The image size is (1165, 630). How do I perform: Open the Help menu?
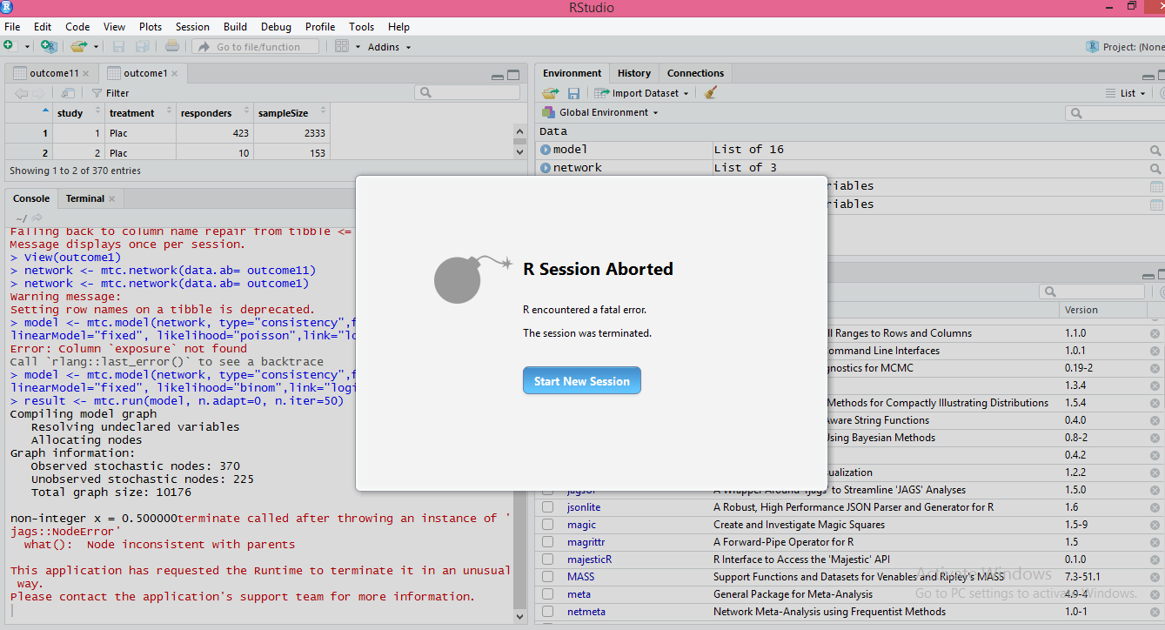tap(398, 27)
